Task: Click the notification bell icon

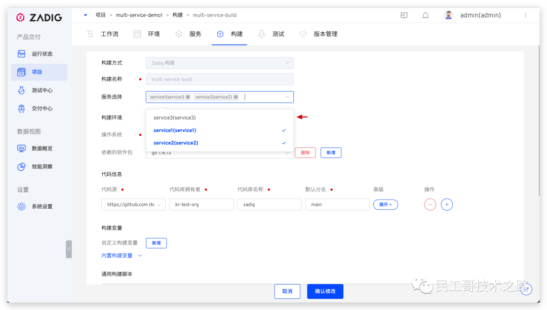Action: [425, 15]
